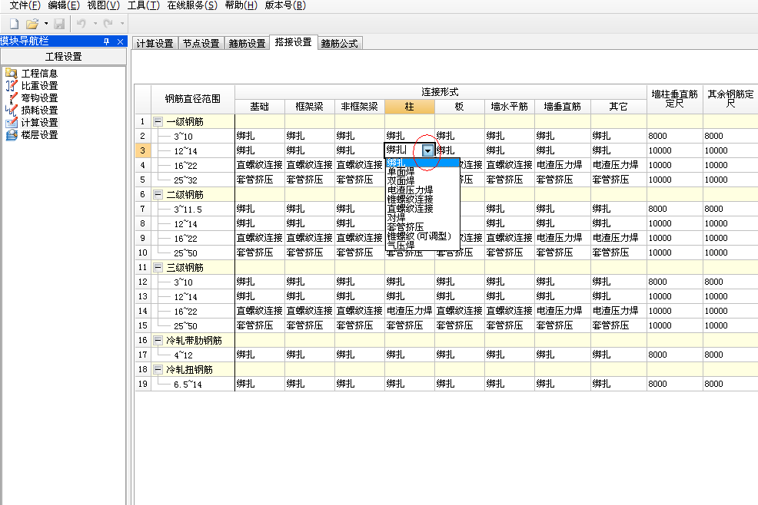Click 基础 cell 直螺纹连接 in row 4
Viewport: 758px width, 505px height.
(x=260, y=165)
